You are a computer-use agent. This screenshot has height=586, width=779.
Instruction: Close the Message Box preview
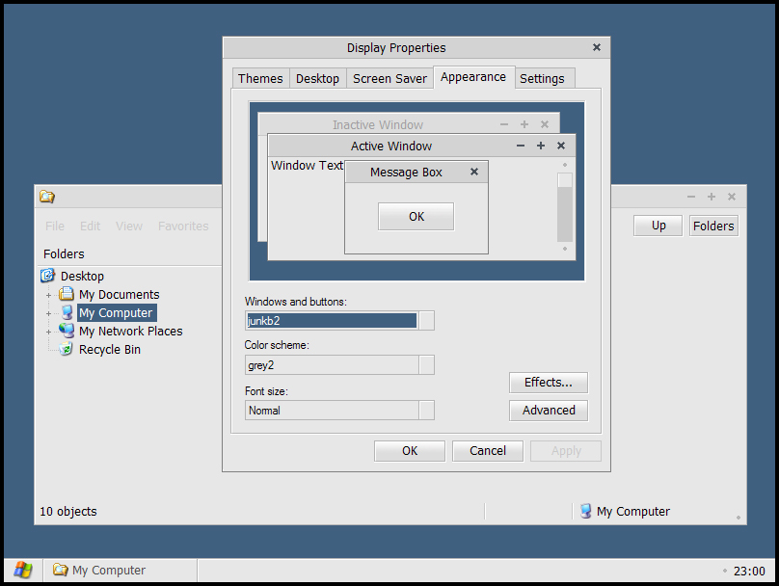click(x=474, y=172)
